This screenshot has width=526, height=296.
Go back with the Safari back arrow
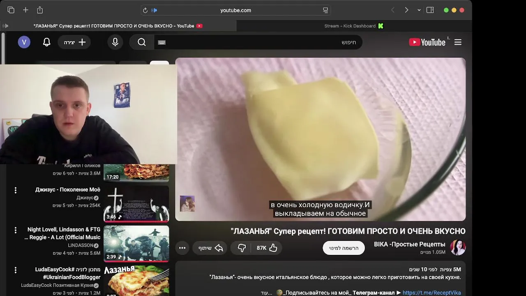[x=392, y=10]
